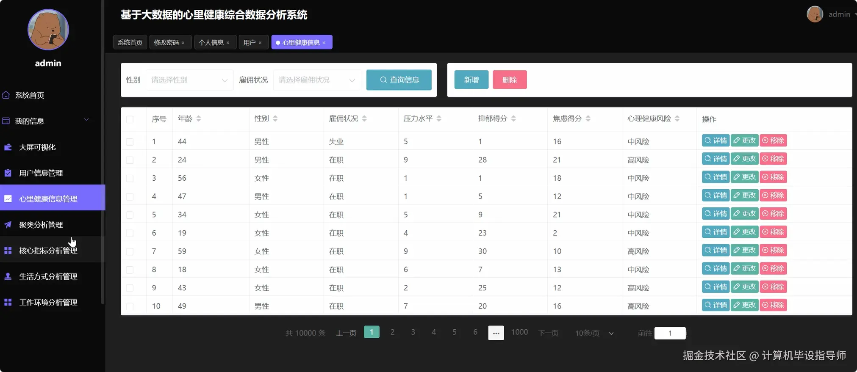The height and width of the screenshot is (372, 857).
Task: Click 聚类分析管理 paper plane icon
Action: pyautogui.click(x=8, y=225)
